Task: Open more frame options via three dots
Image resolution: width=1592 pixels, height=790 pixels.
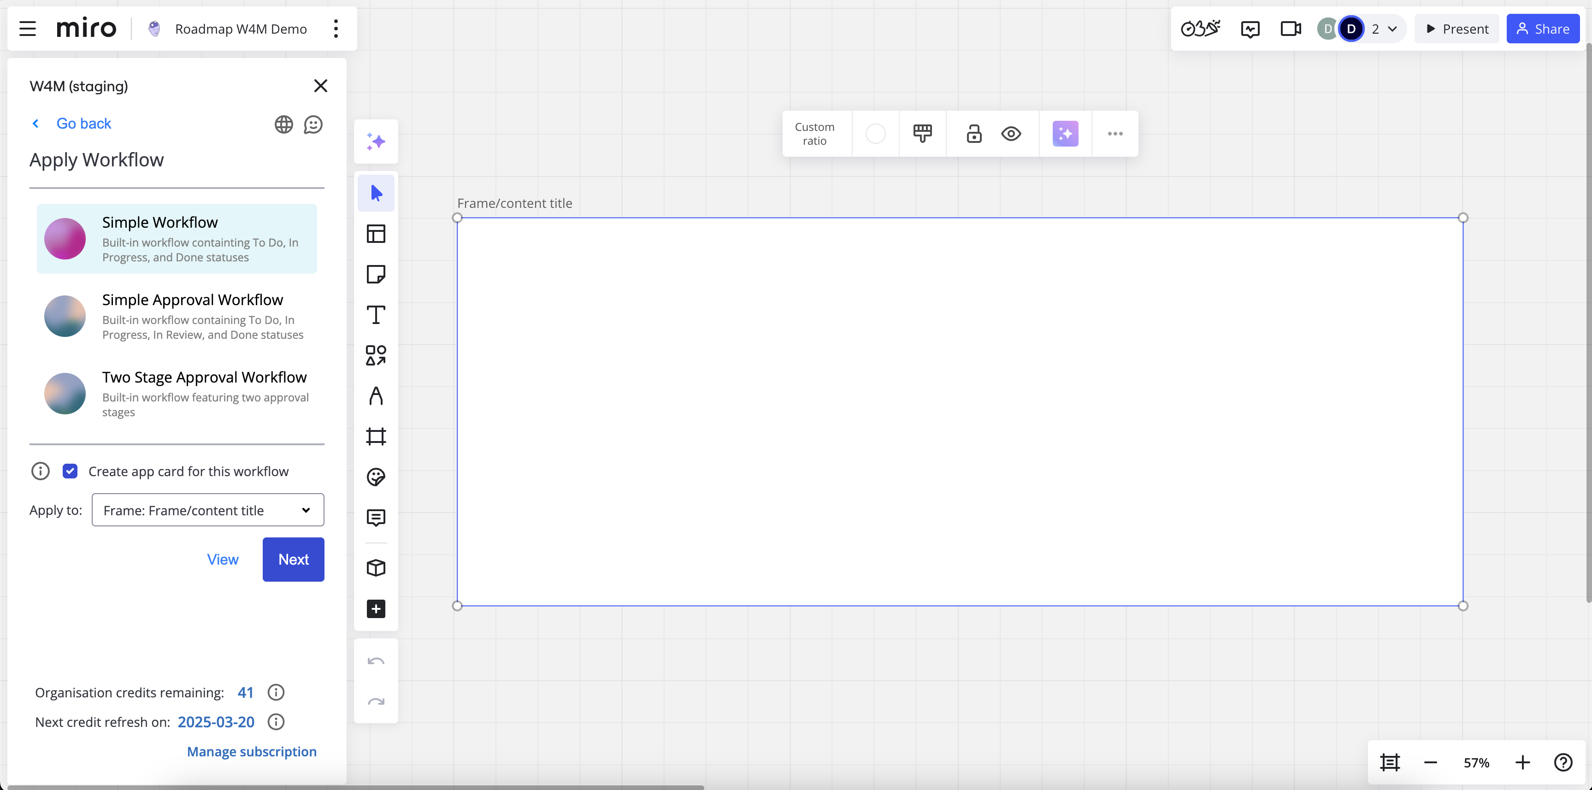Action: coord(1115,134)
